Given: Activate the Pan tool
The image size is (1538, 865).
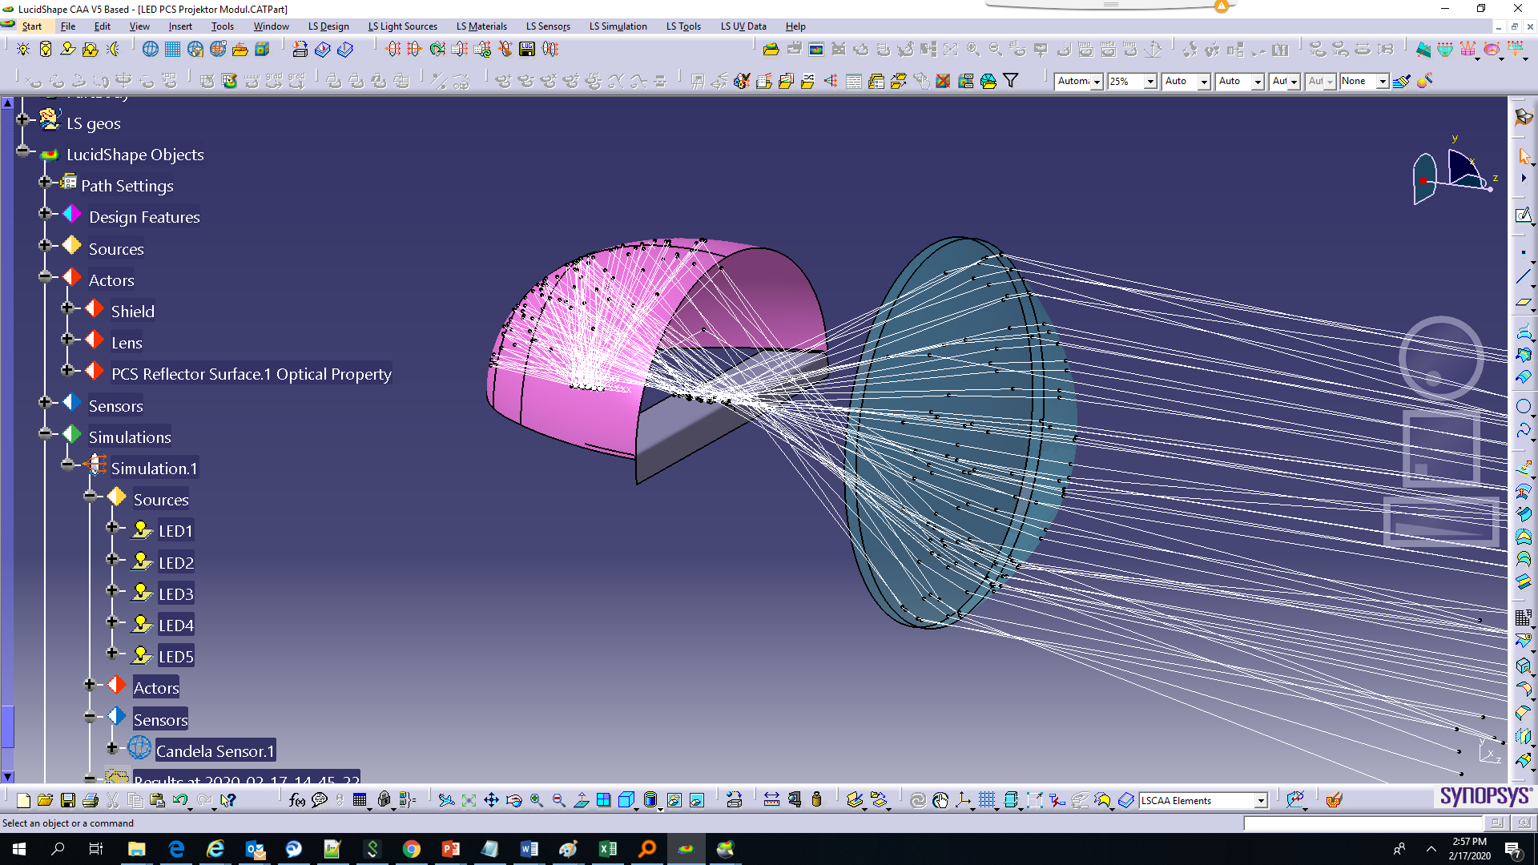Looking at the screenshot, I should click(492, 799).
